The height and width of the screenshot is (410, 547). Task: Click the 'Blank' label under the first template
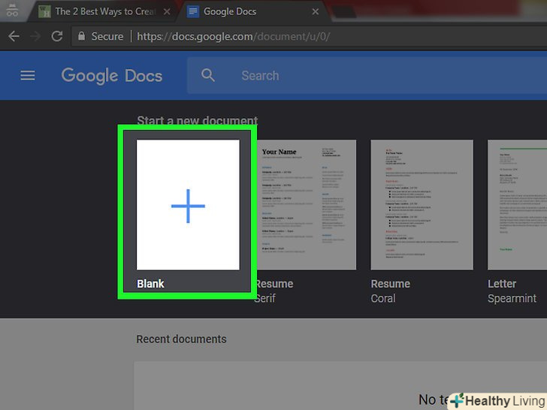pos(150,284)
